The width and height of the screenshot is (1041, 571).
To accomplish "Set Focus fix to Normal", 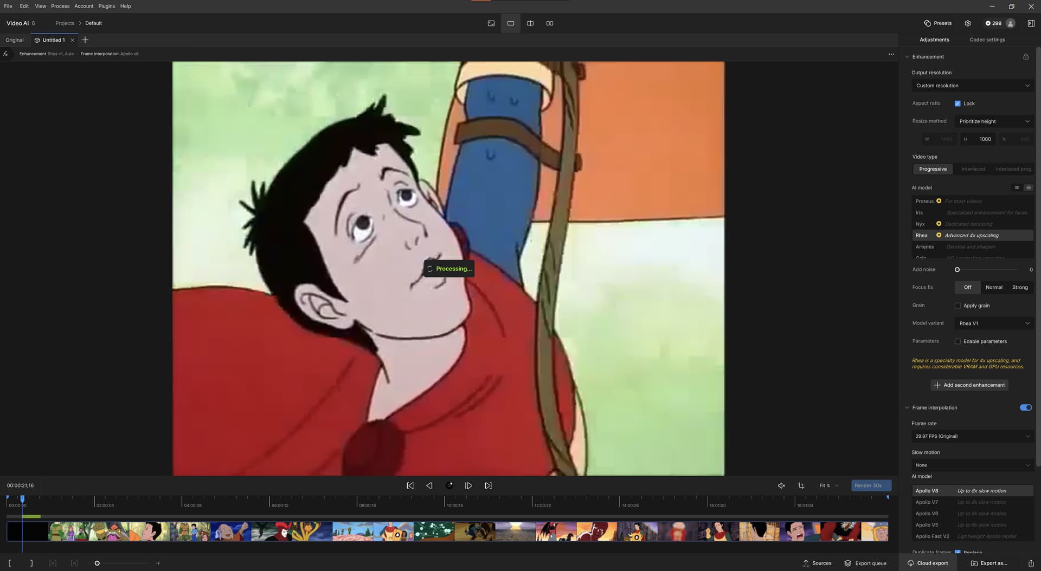I will 994,287.
